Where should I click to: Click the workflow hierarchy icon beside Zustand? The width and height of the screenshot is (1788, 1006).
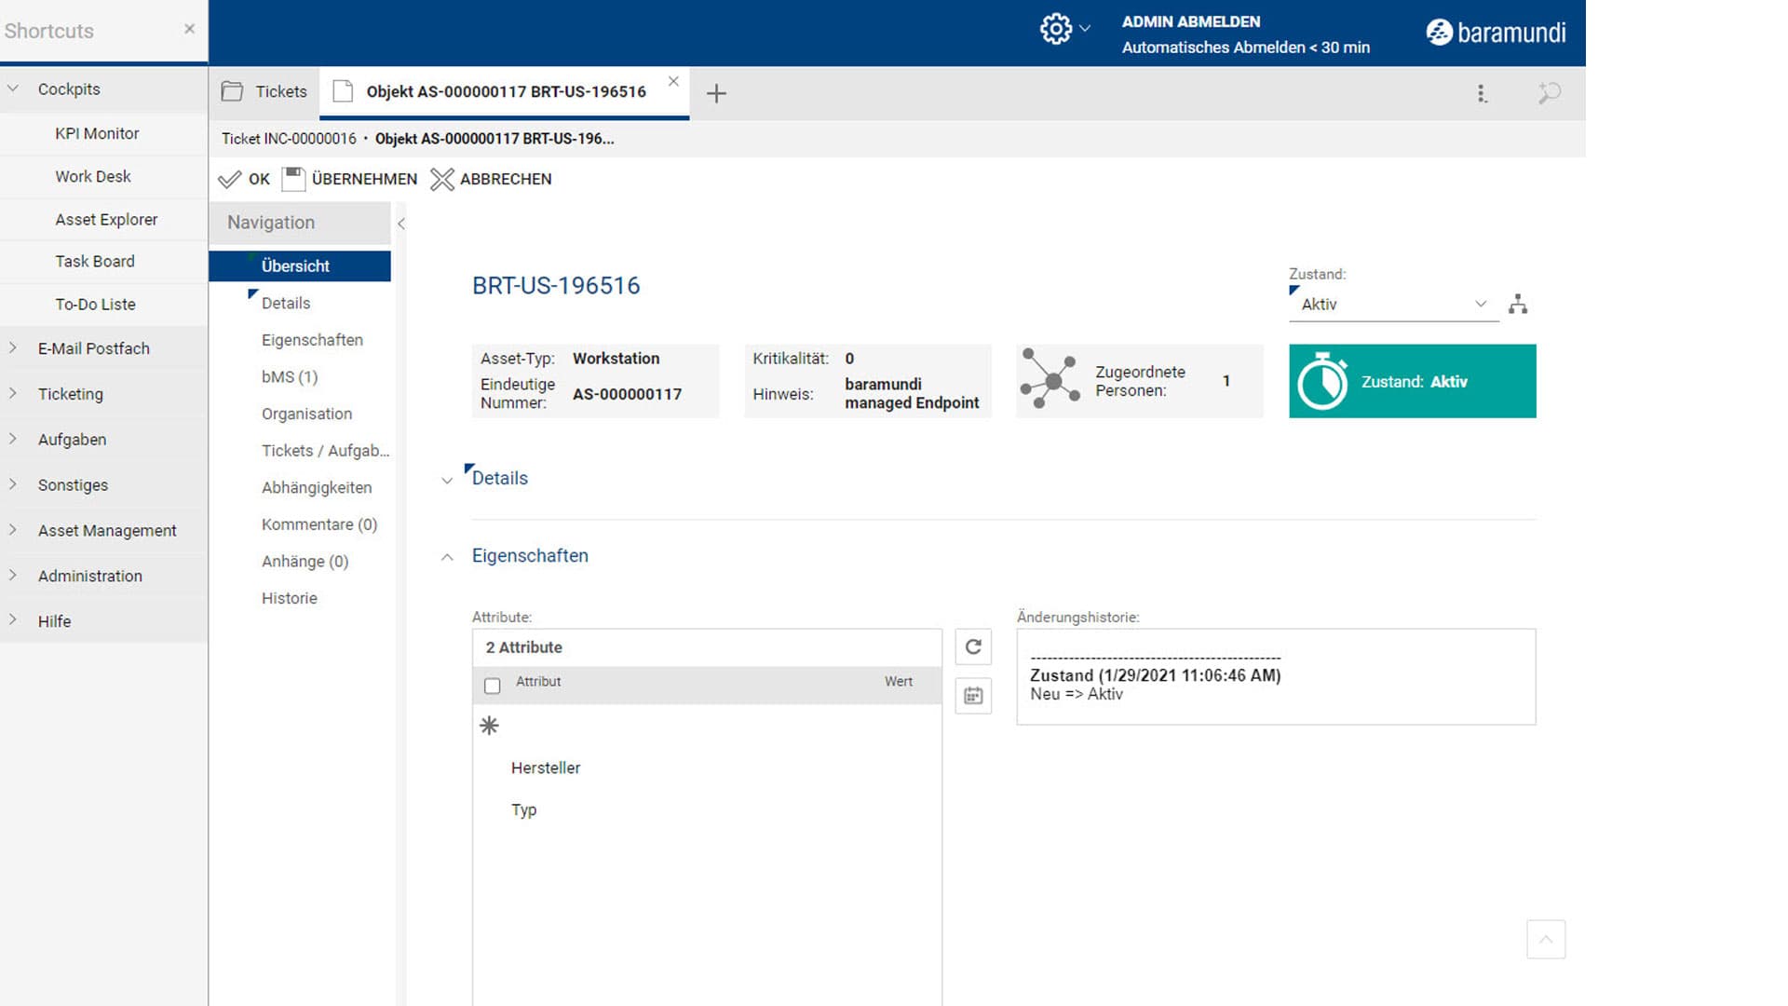[x=1518, y=304]
